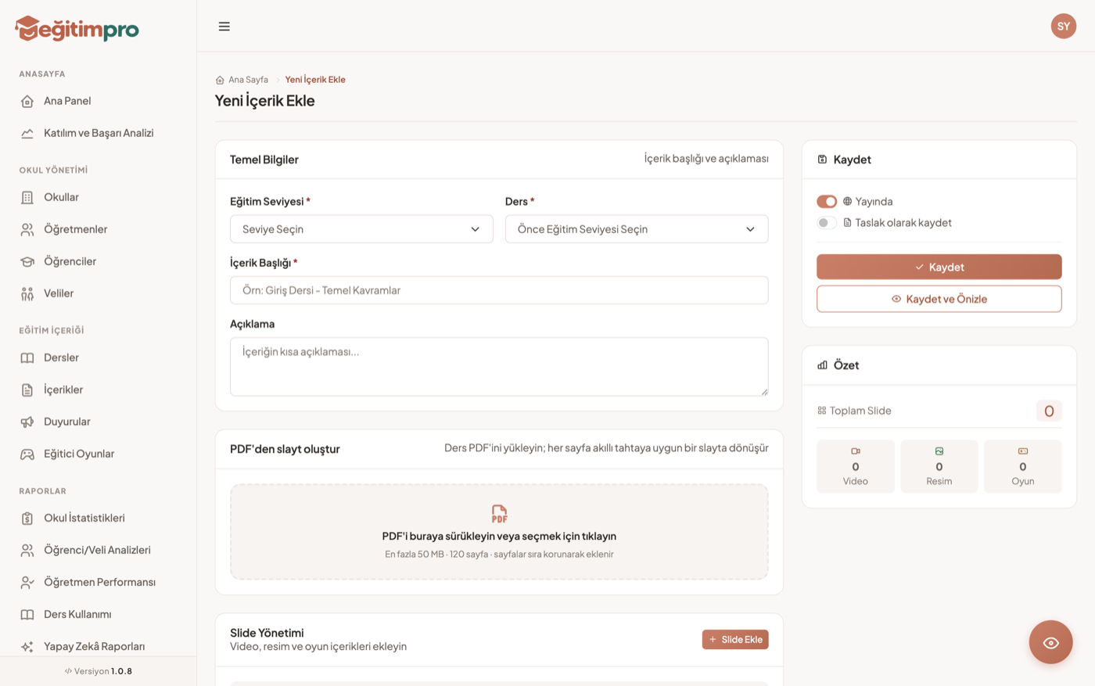Open the Ders dropdown

point(637,229)
